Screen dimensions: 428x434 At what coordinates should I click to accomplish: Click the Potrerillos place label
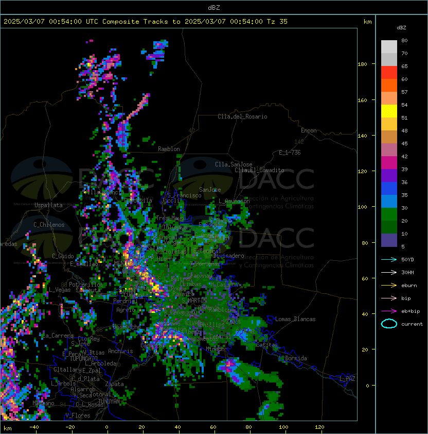[x=86, y=285]
